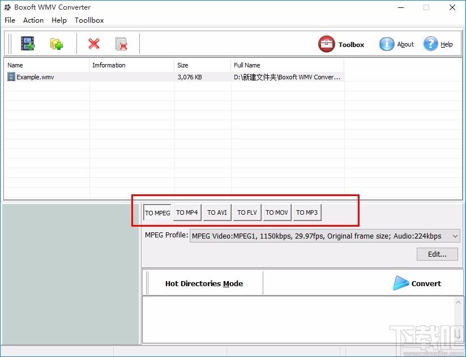Sort by Full Name column header
The image size is (466, 357).
[x=287, y=65]
